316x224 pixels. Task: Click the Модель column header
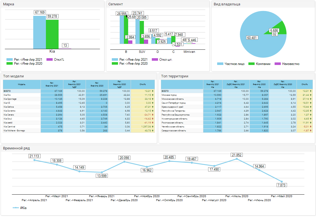tap(22, 84)
